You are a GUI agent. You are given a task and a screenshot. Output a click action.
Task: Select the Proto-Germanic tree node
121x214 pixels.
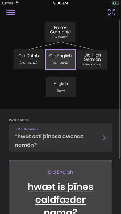coord(60,32)
